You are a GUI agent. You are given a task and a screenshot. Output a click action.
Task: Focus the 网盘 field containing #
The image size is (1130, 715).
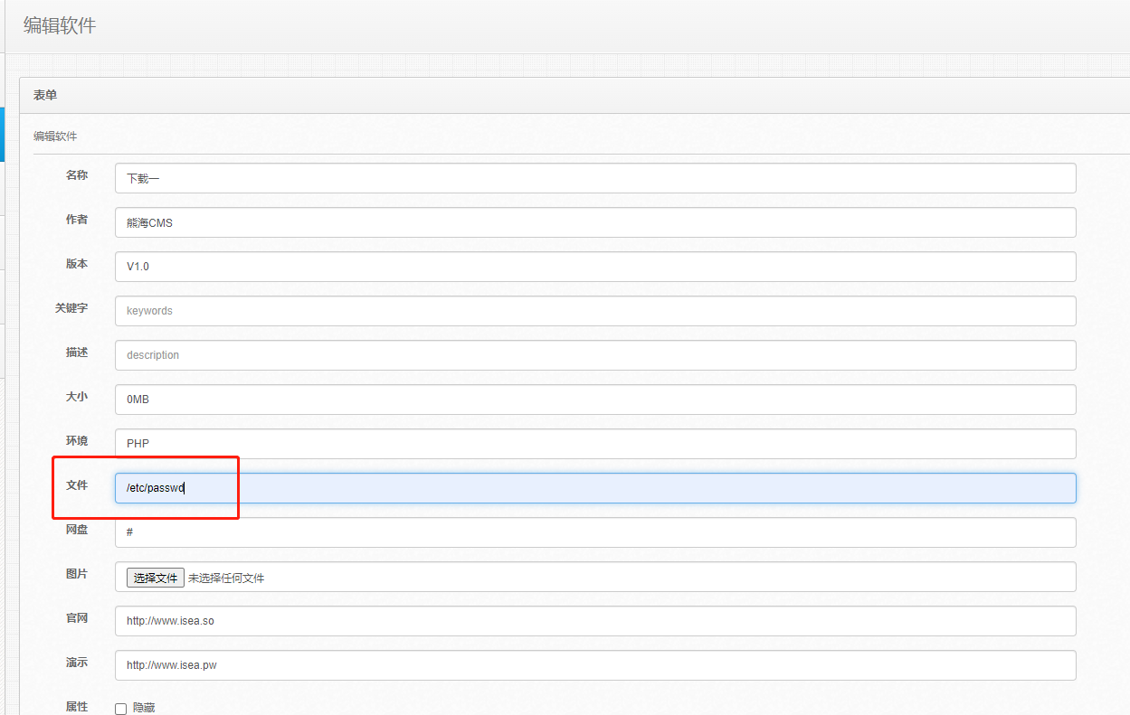[x=595, y=532]
